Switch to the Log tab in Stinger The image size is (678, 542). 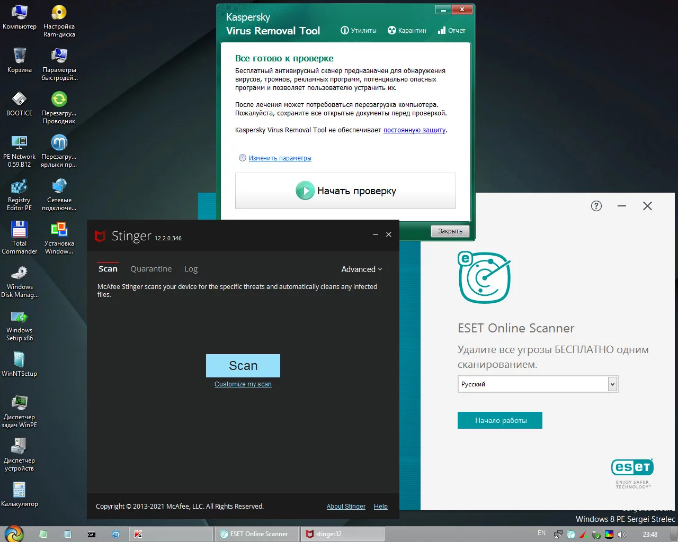tap(191, 269)
